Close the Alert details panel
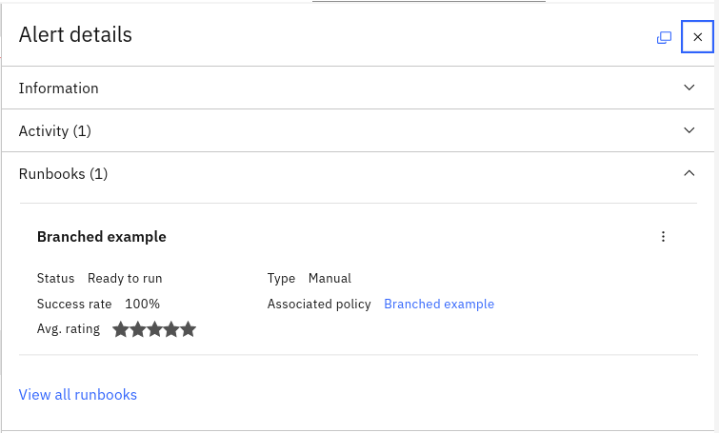 (697, 37)
